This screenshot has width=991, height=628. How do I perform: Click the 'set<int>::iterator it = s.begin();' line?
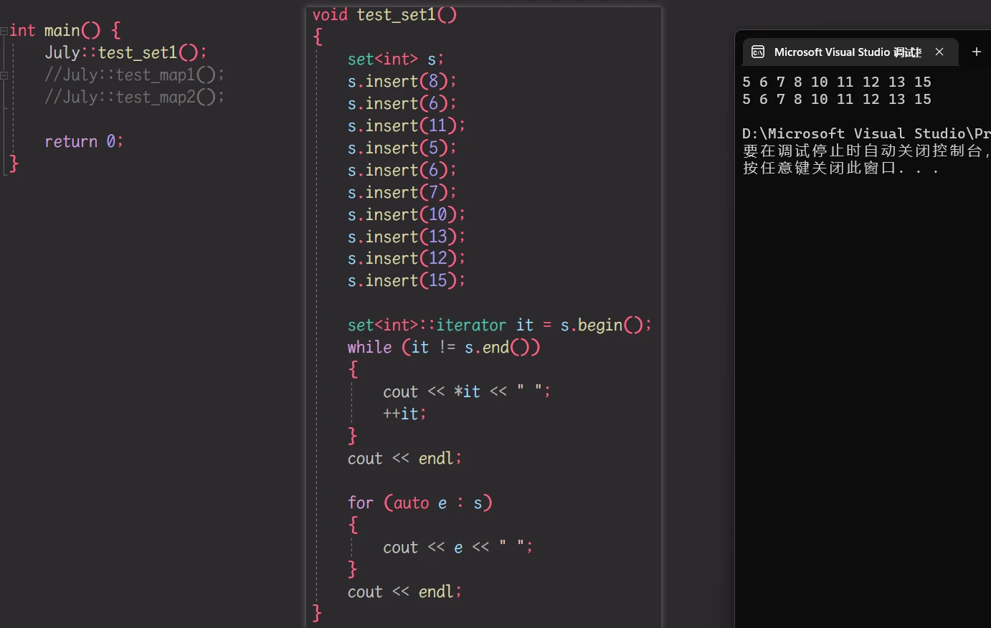(x=500, y=325)
